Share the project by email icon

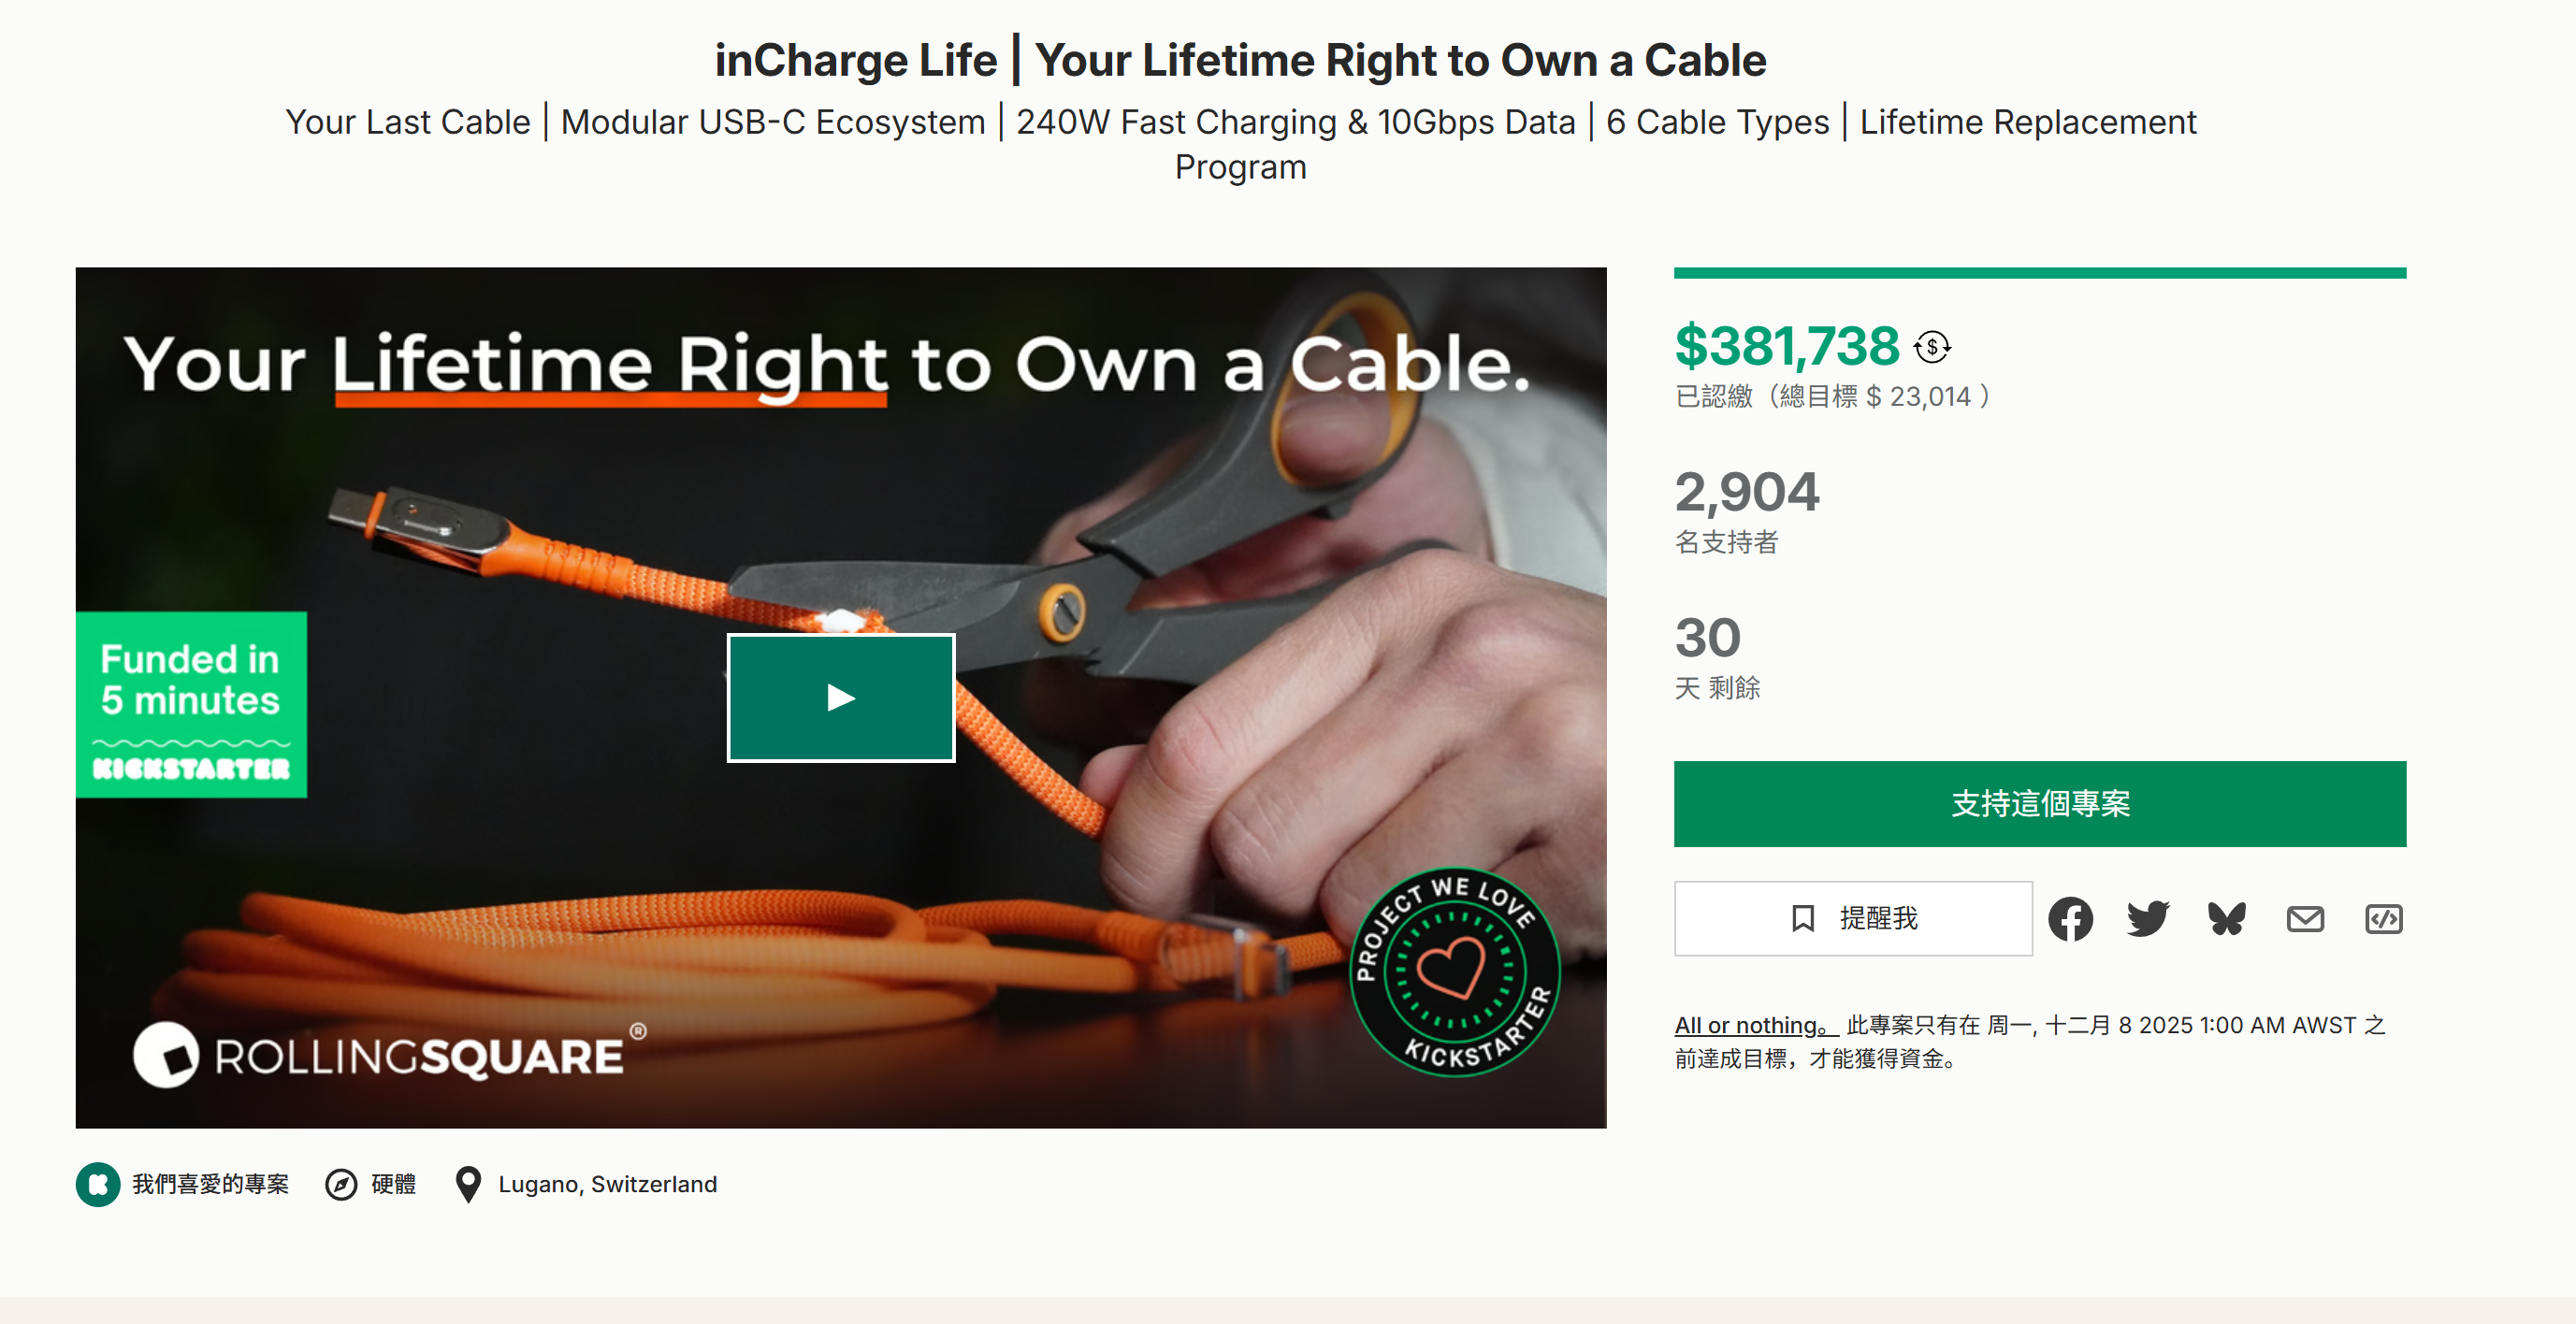point(2305,919)
